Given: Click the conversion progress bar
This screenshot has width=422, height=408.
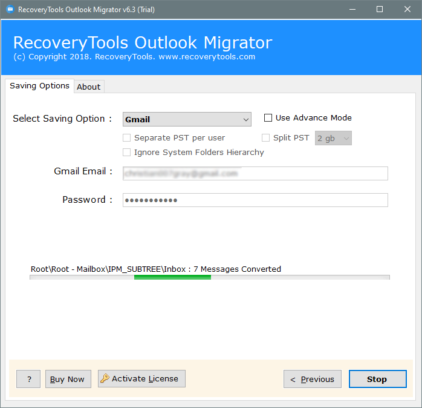Looking at the screenshot, I should click(210, 277).
